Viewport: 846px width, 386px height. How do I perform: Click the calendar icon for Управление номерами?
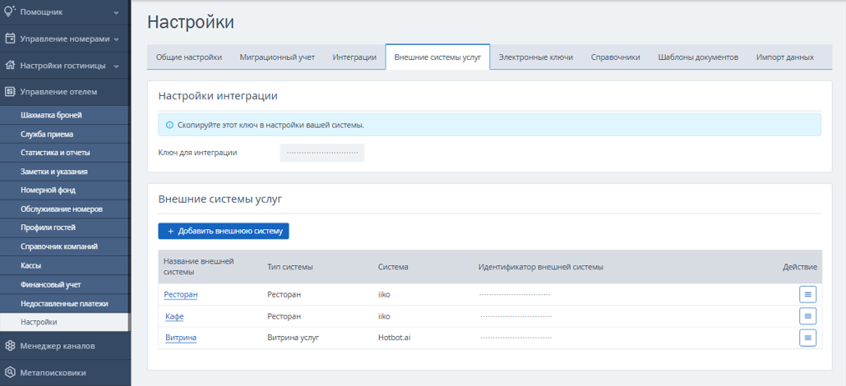tap(10, 39)
